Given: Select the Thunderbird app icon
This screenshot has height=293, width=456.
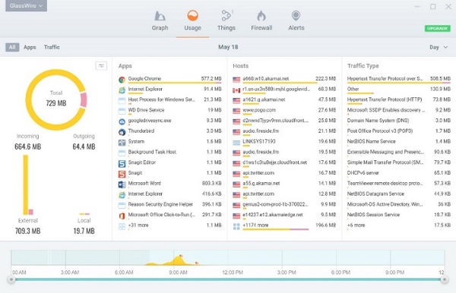Looking at the screenshot, I should click(122, 132).
